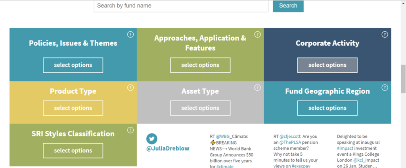Expand Policies, Issues & Themes select options

pos(73,65)
